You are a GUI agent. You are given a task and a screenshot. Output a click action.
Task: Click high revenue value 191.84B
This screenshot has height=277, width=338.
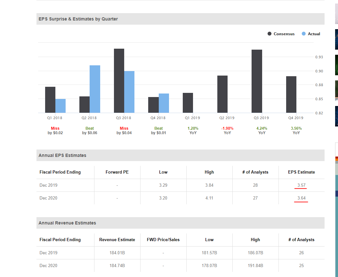pyautogui.click(x=255, y=265)
